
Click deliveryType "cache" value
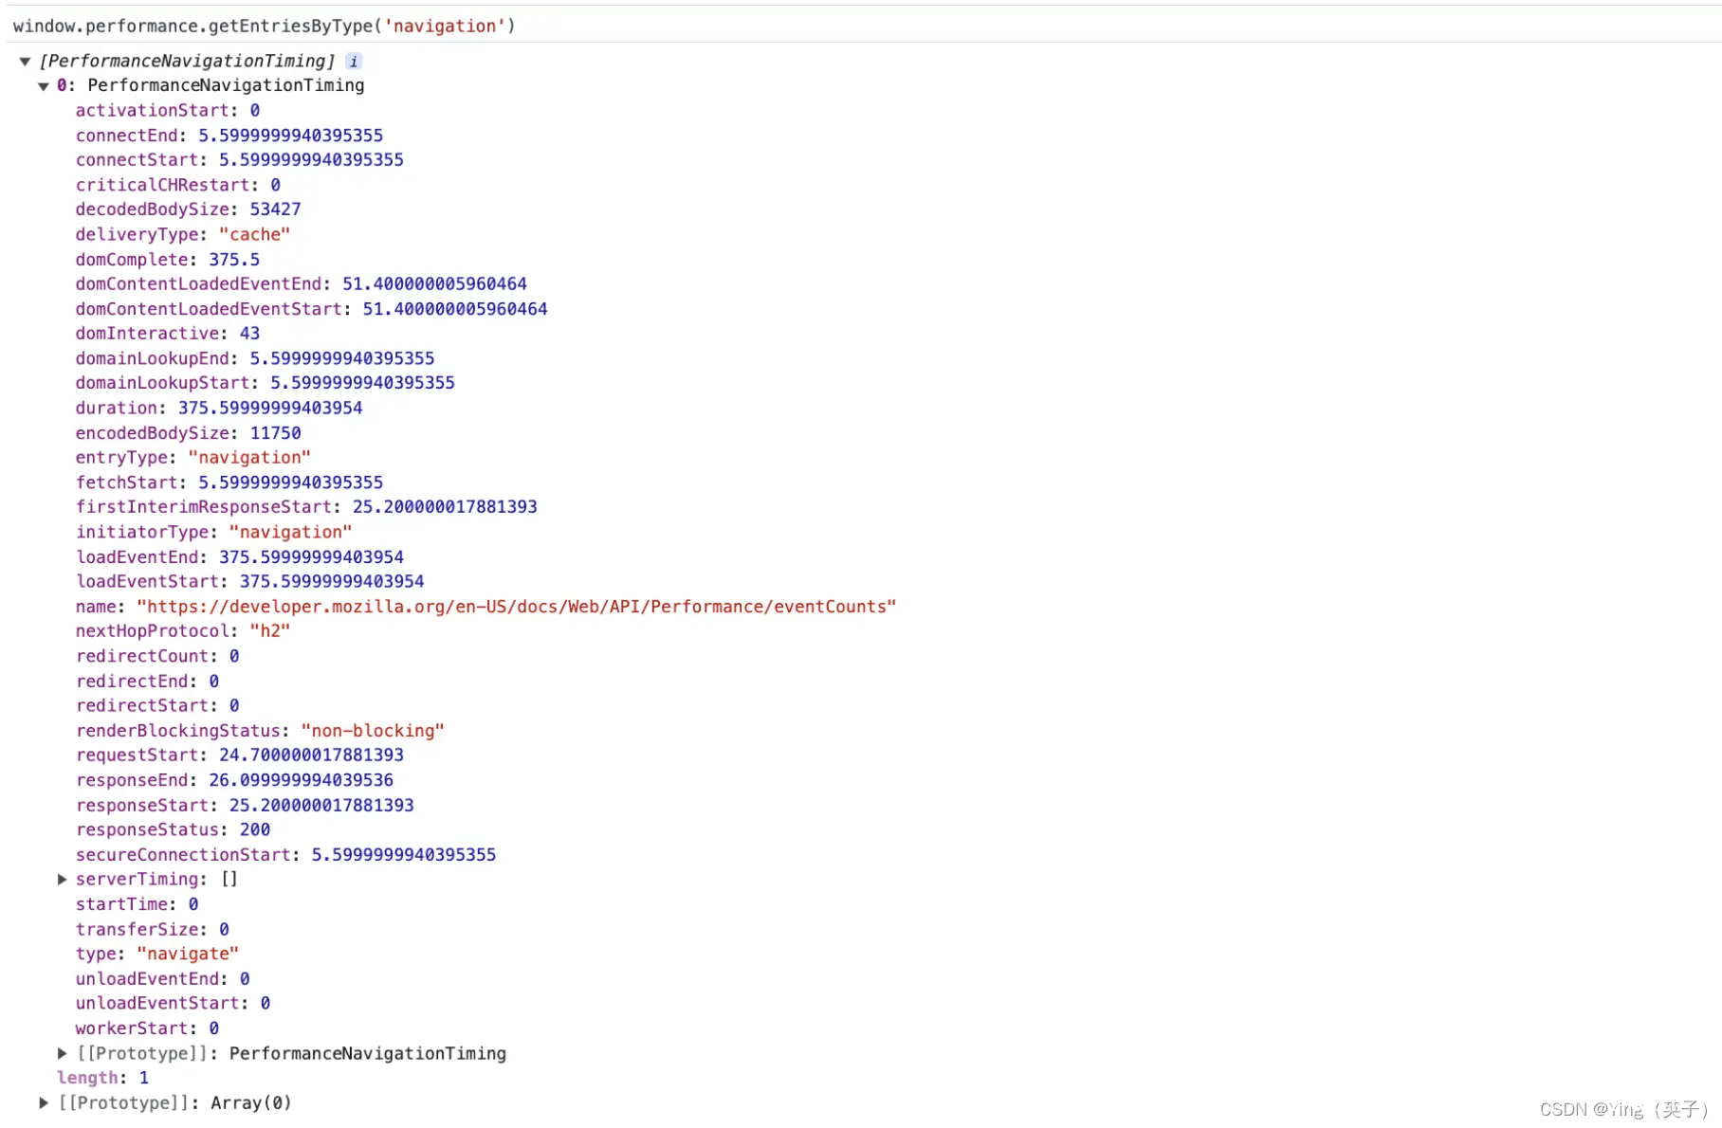[x=254, y=234]
